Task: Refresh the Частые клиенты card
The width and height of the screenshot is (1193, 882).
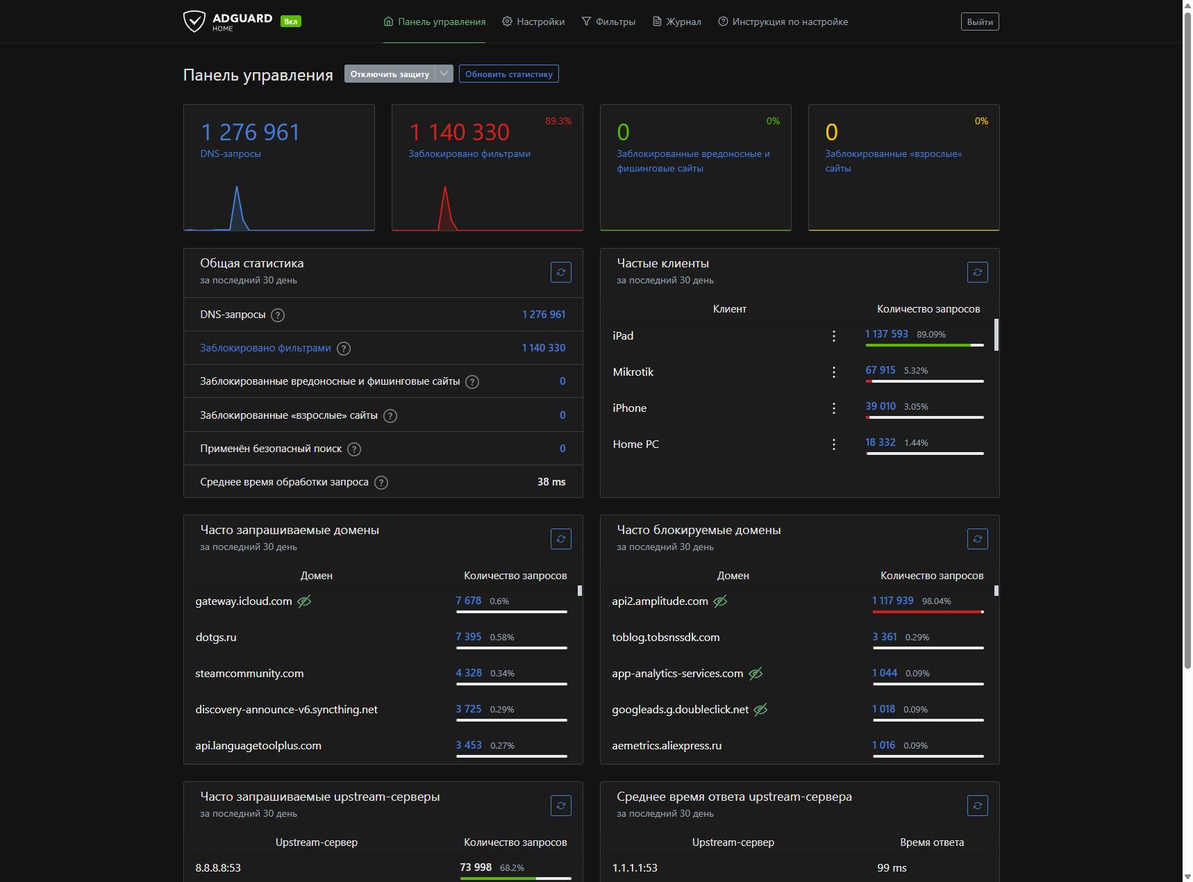Action: tap(978, 272)
